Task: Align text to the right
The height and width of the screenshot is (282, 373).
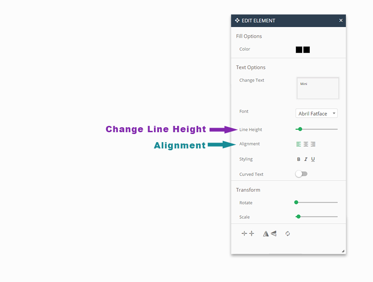Action: 313,144
